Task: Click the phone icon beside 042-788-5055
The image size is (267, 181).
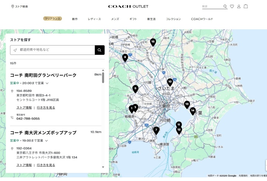Action: (x=12, y=118)
